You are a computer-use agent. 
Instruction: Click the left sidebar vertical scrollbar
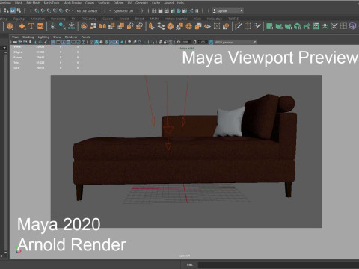pos(6,152)
